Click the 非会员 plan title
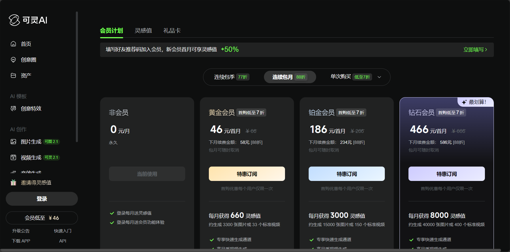The image size is (510, 252). 119,112
